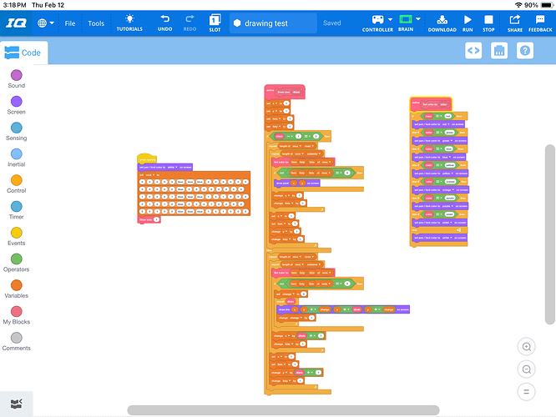
Task: Stop the running project
Action: (x=488, y=23)
